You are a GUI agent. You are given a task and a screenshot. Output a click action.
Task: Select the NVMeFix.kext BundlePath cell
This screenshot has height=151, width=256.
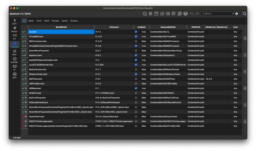(x=61, y=93)
